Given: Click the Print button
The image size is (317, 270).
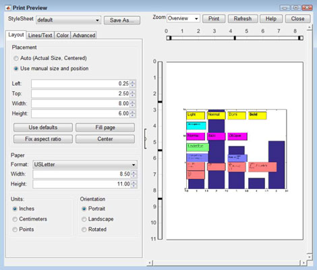Looking at the screenshot, I should coord(214,19).
